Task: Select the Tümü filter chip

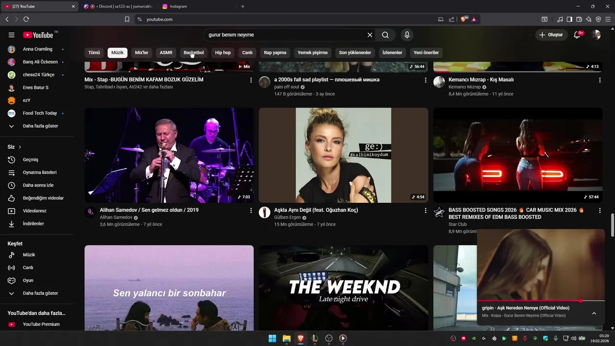Action: pos(94,52)
